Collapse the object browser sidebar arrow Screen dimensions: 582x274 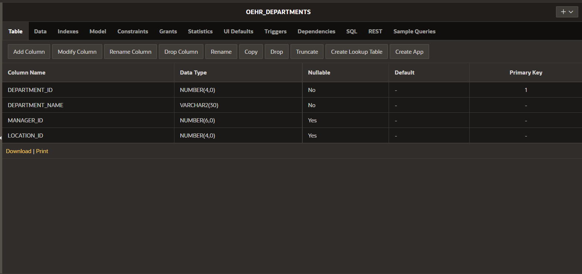click(x=1, y=138)
